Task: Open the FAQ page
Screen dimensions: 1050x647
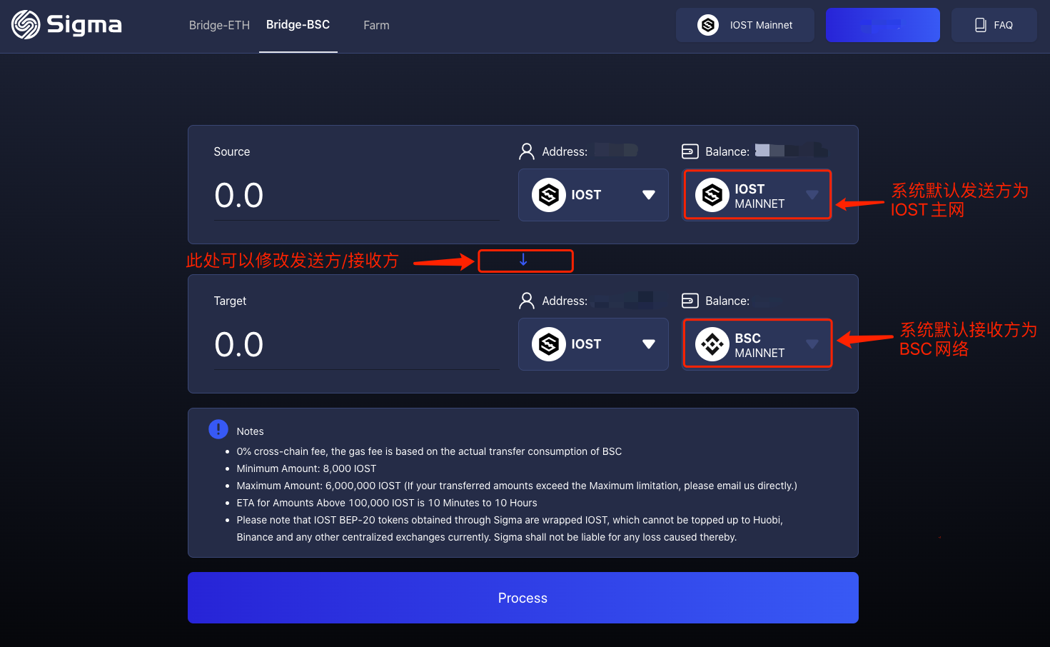Action: (x=994, y=25)
